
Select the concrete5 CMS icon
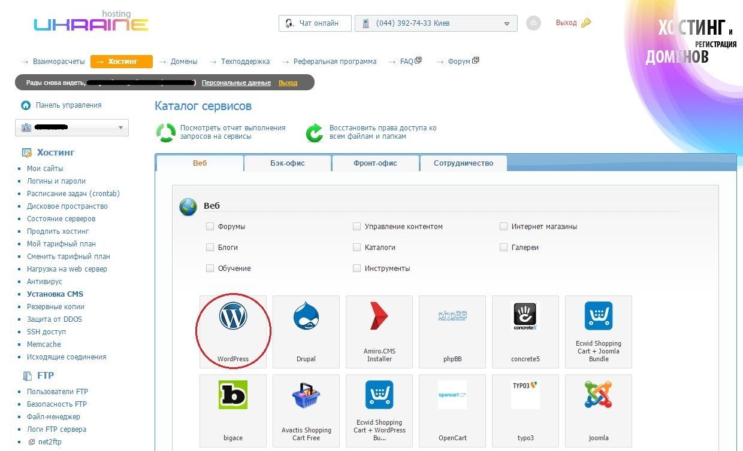pos(525,316)
